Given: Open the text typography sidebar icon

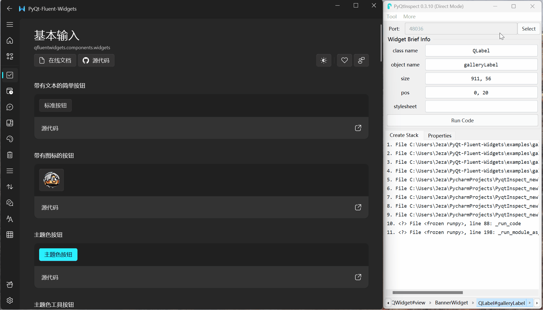Looking at the screenshot, I should 10,219.
